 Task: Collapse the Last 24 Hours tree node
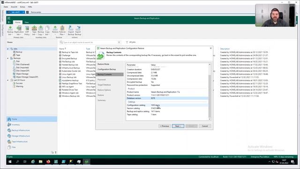(8, 80)
